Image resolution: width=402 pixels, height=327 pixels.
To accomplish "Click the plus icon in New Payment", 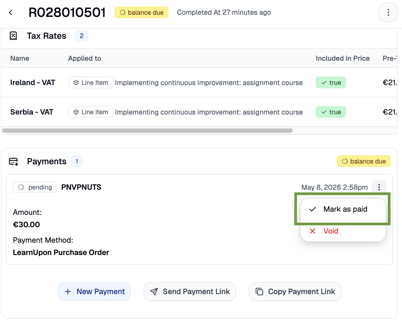I will 68,292.
